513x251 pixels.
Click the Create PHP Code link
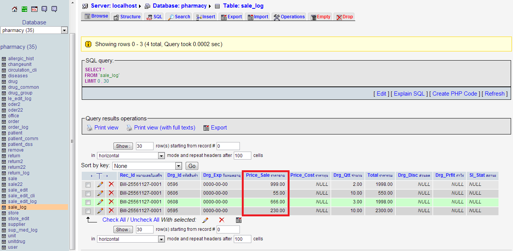(455, 94)
